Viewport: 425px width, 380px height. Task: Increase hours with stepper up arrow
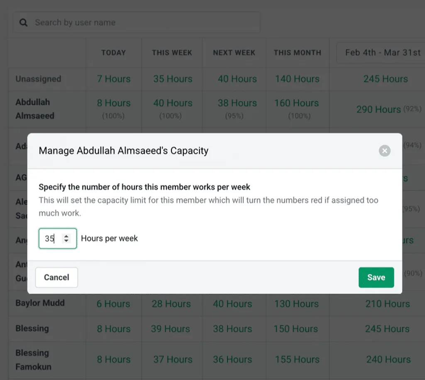point(66,236)
